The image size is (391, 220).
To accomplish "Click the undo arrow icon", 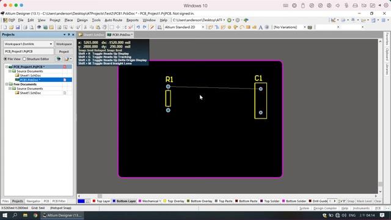I will (x=138, y=27).
